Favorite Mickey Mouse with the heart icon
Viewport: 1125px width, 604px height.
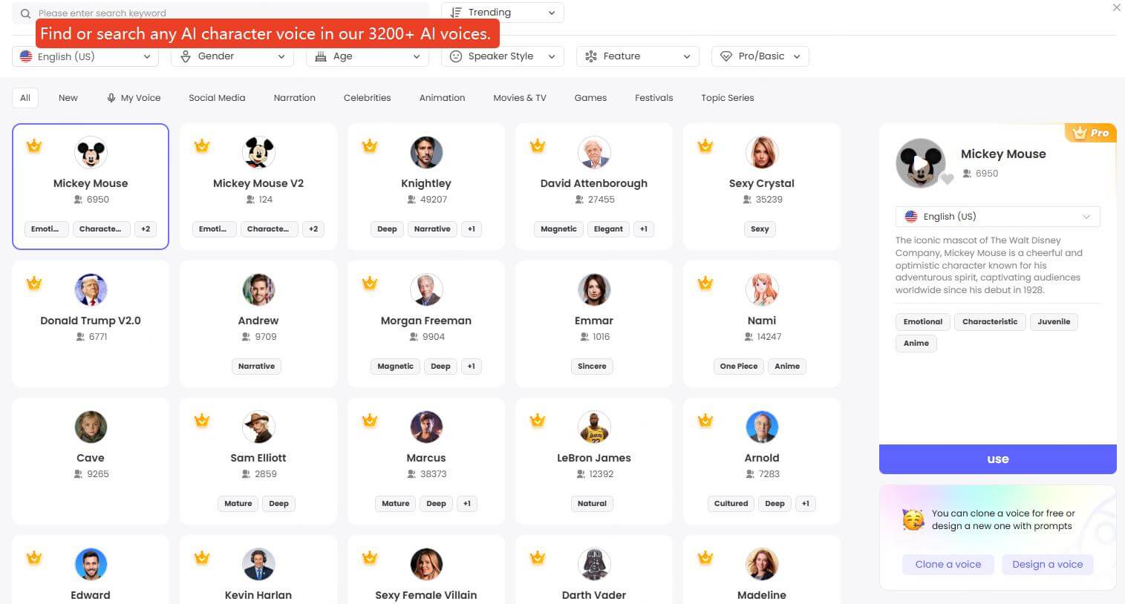click(x=947, y=179)
